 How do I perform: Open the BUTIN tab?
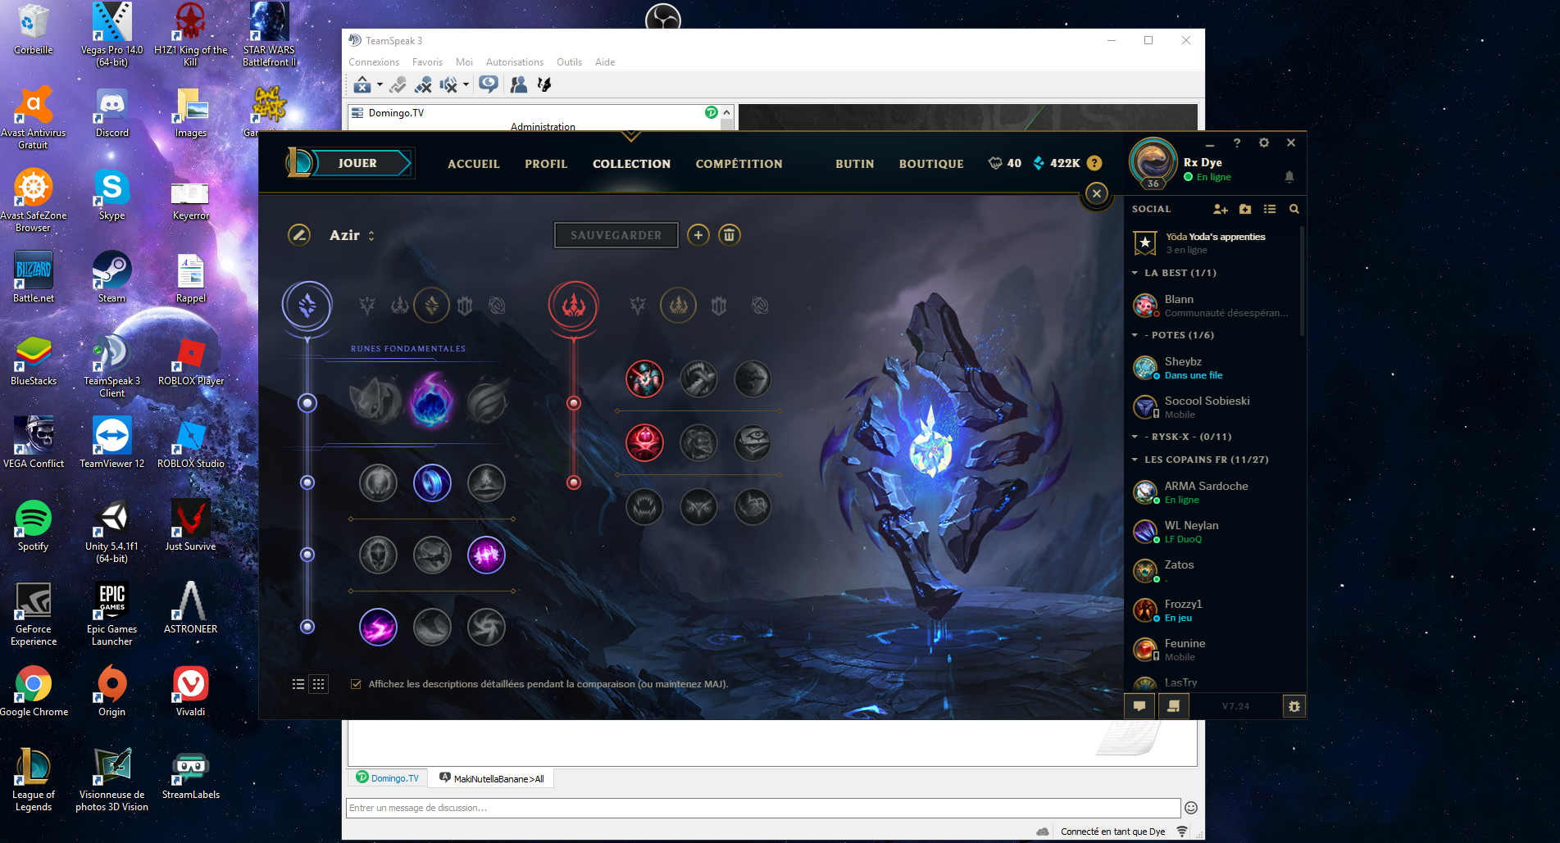pos(854,164)
